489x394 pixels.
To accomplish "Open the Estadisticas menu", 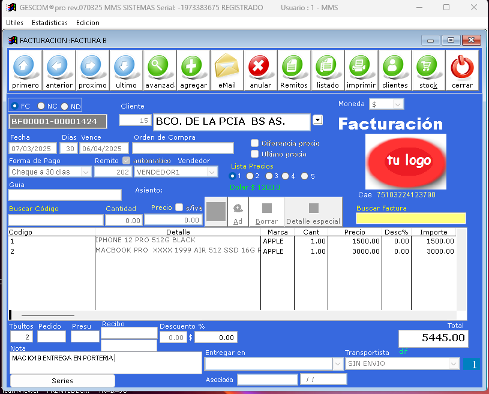I will tap(50, 23).
